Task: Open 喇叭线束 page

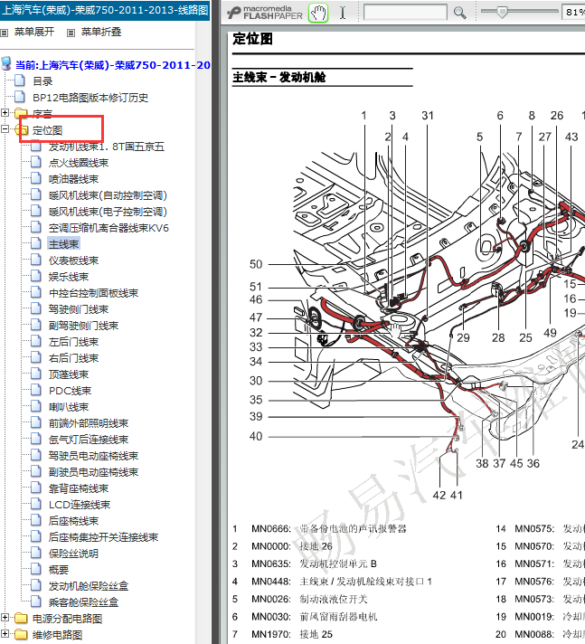Action: coord(69,407)
